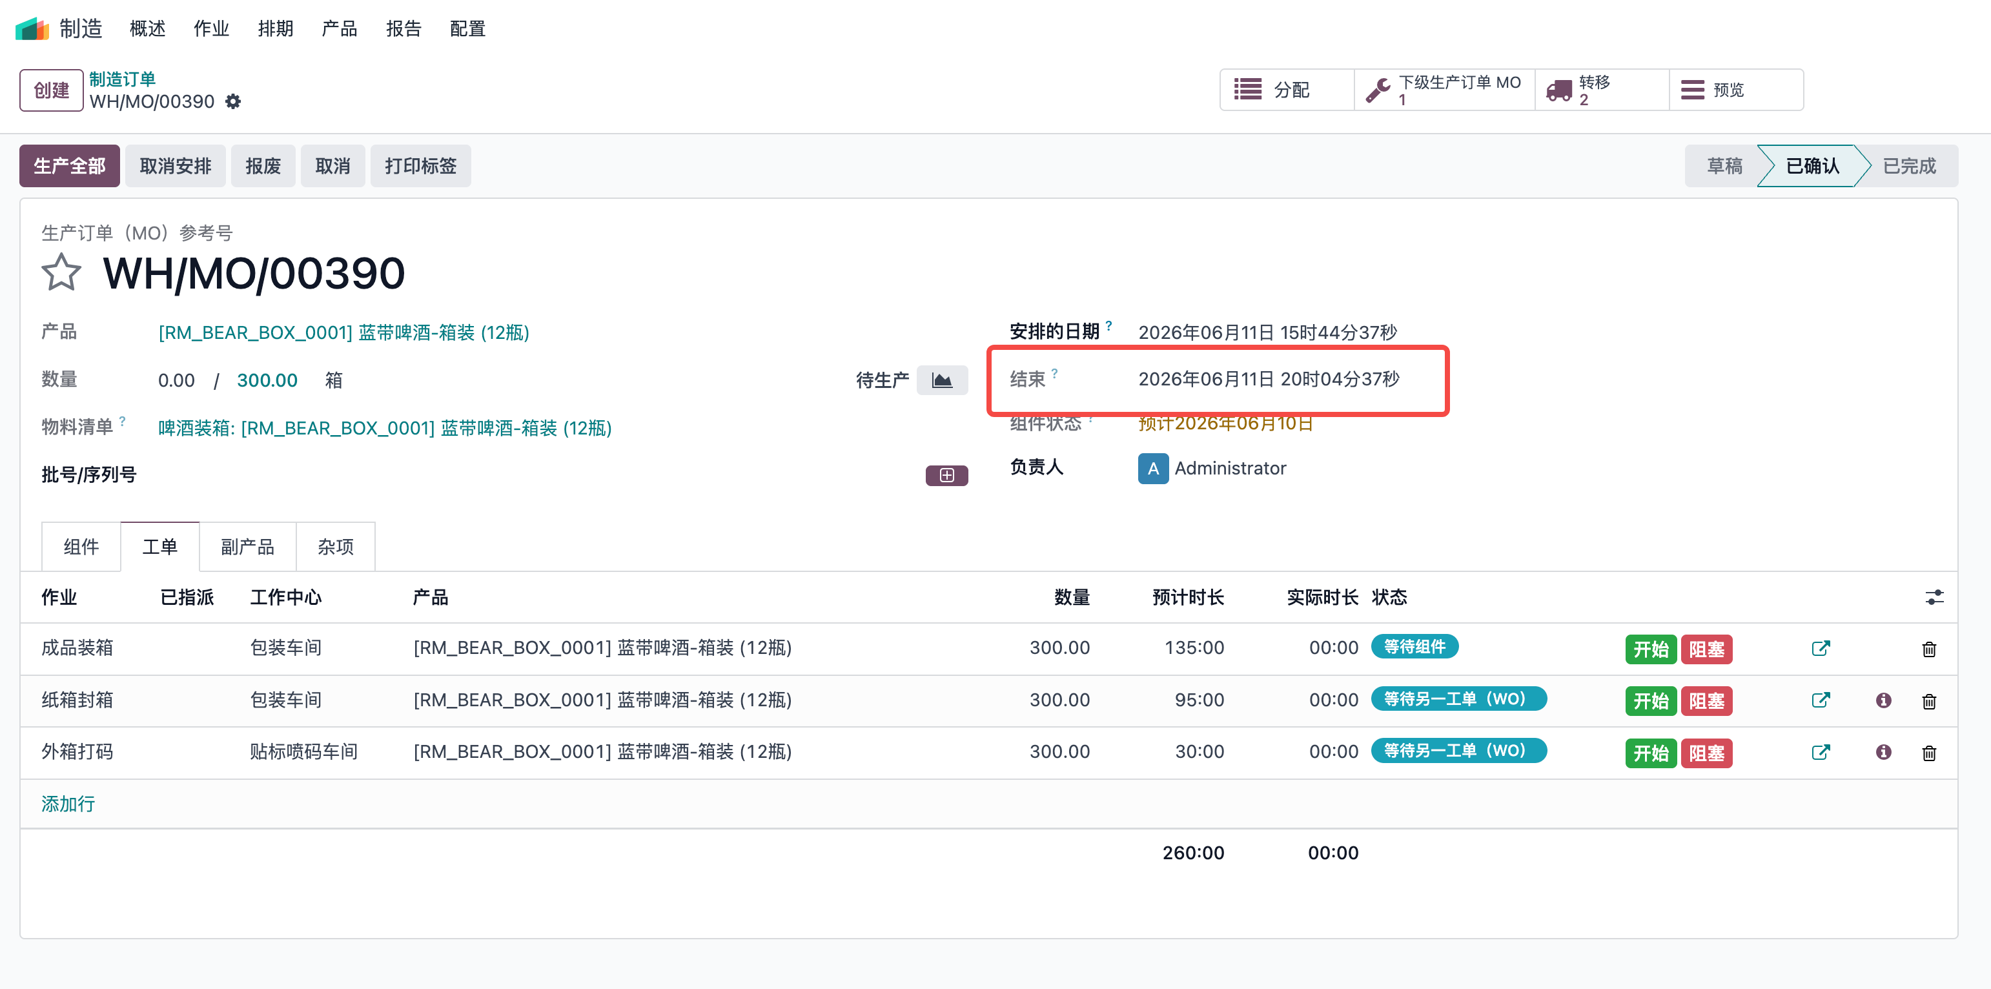Image resolution: width=1991 pixels, height=989 pixels.
Task: Click the 取消安排 button
Action: (176, 166)
